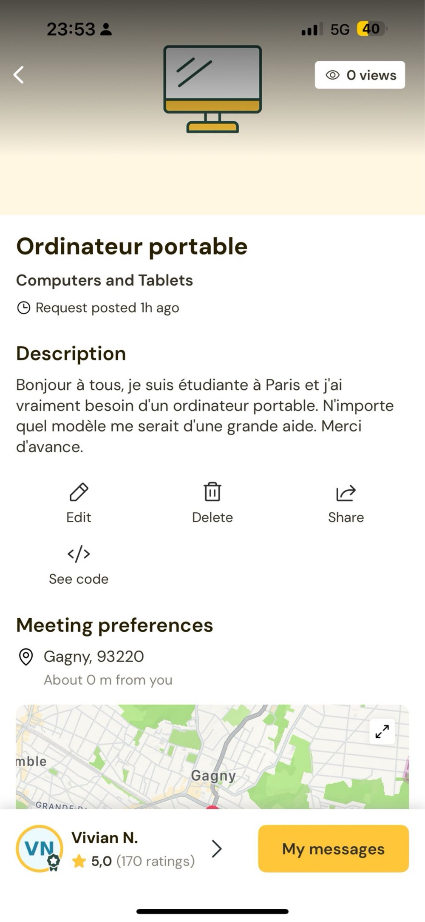Expand the Gagny map to fullscreen

coord(382,732)
